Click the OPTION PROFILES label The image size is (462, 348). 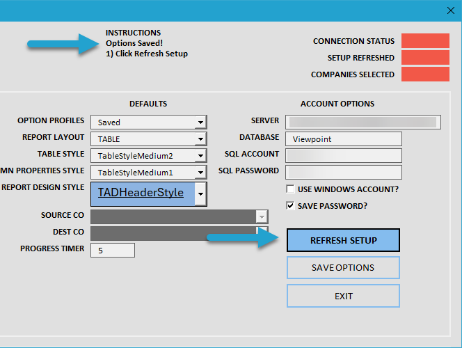pos(51,120)
